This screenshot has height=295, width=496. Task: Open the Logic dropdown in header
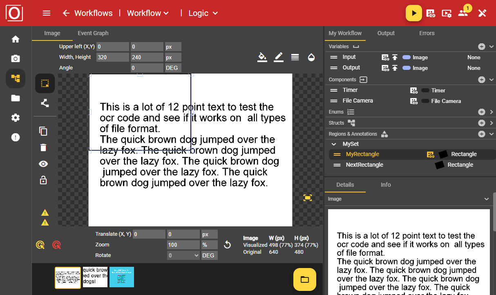(203, 13)
